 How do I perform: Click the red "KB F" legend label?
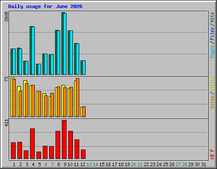point(212,154)
